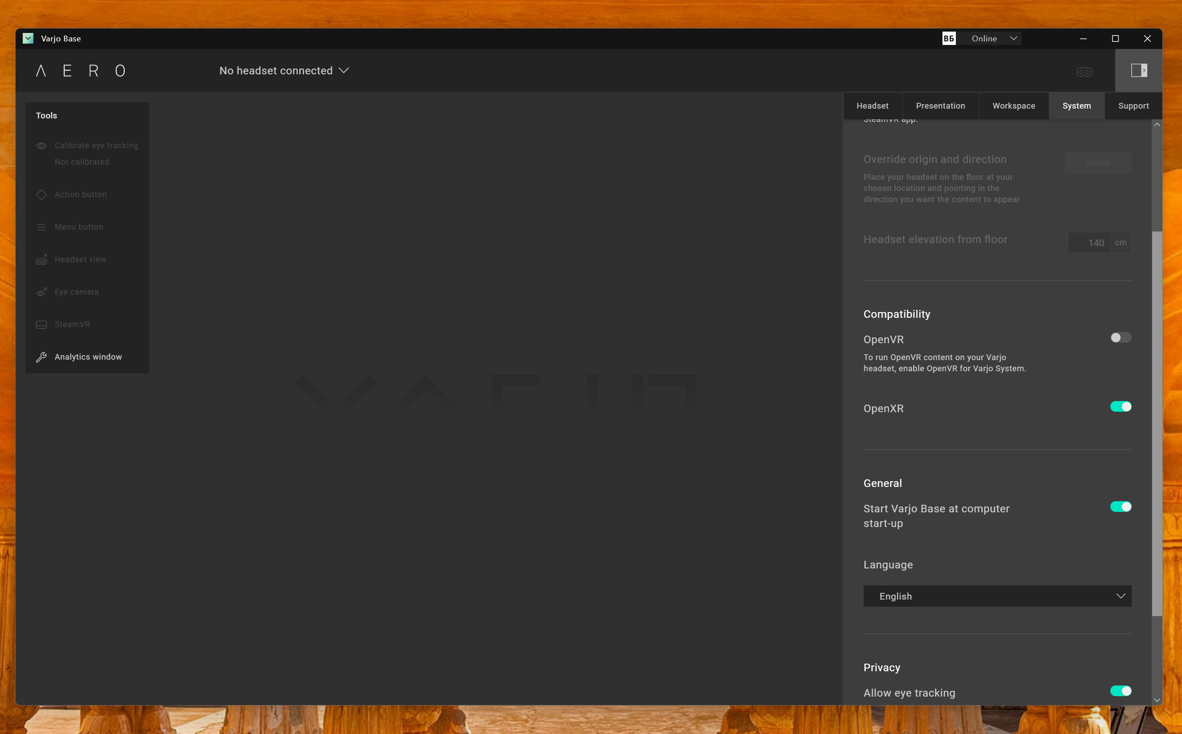Click the Headset view goggles icon
1182x734 pixels.
coord(41,260)
